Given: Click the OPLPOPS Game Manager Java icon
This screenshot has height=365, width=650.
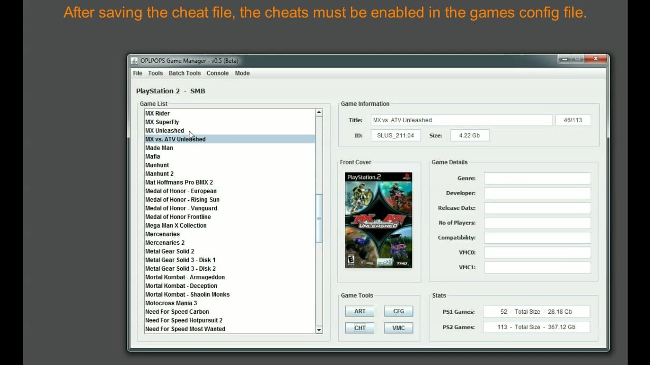Looking at the screenshot, I should (135, 61).
